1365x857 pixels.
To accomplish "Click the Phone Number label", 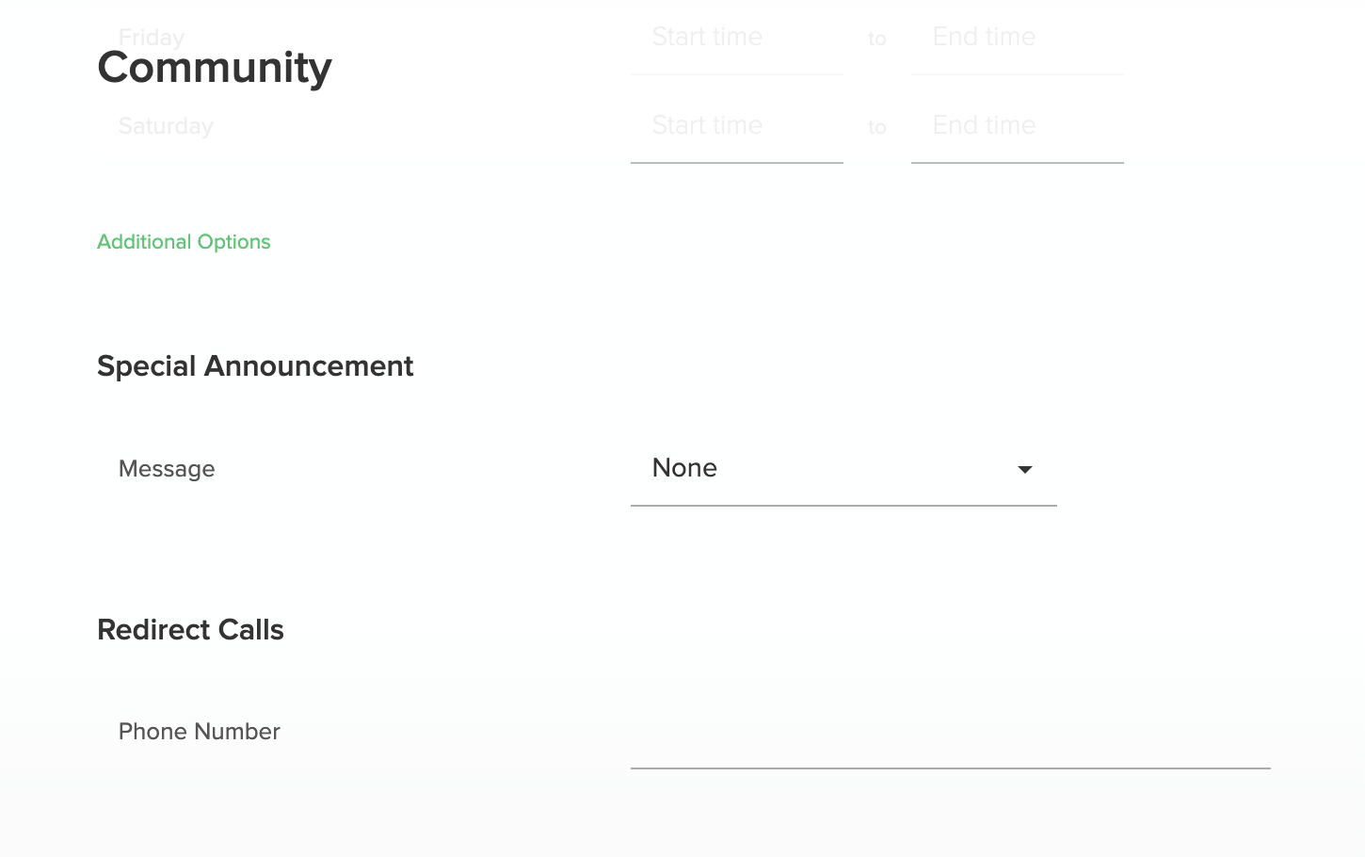I will [x=199, y=731].
